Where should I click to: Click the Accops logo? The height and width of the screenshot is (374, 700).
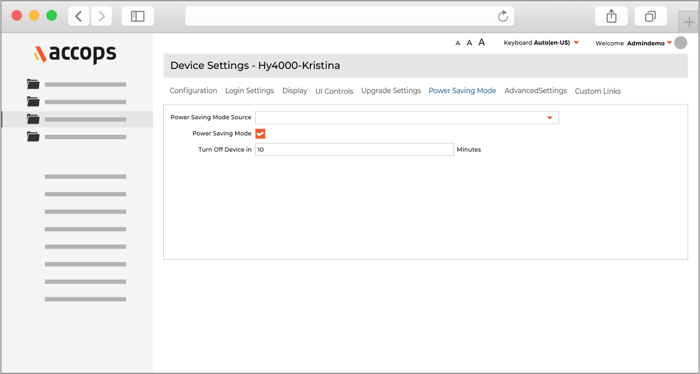(x=74, y=55)
